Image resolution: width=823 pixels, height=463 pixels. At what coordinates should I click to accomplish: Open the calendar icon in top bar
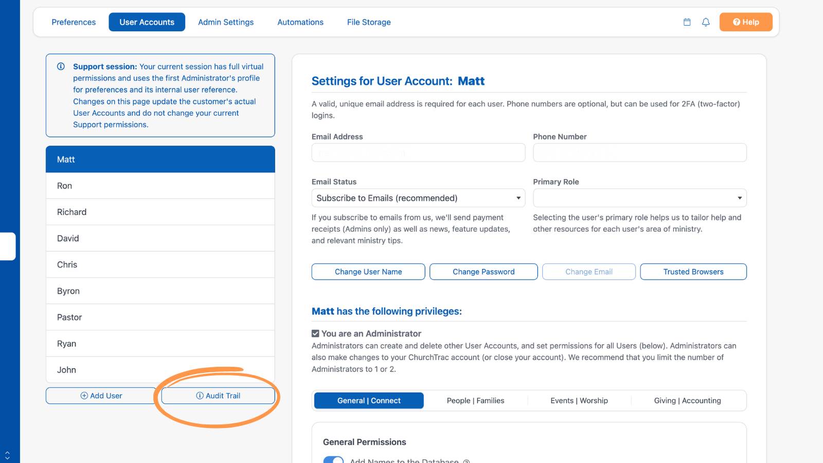tap(687, 22)
